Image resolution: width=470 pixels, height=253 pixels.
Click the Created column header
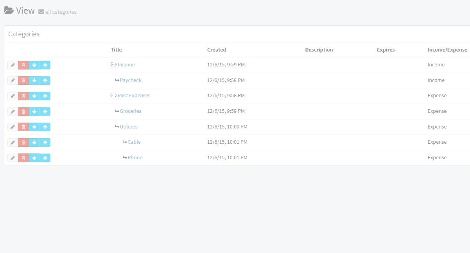tap(217, 50)
